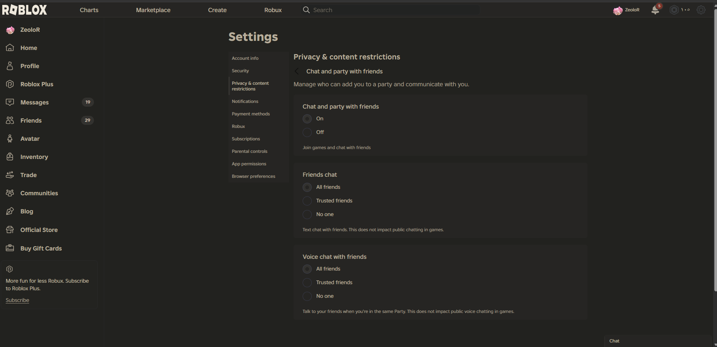717x347 pixels.
Task: Click the Trade arrows icon
Action: (10, 175)
